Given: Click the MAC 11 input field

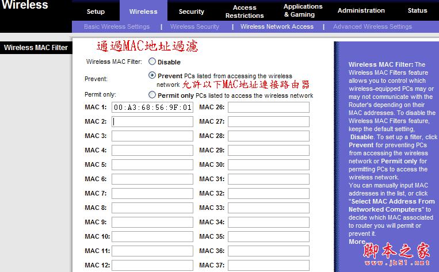Looking at the screenshot, I should click(152, 251).
